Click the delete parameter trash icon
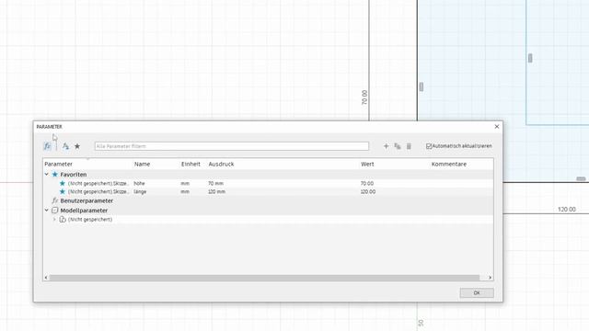The width and height of the screenshot is (589, 331). [409, 146]
